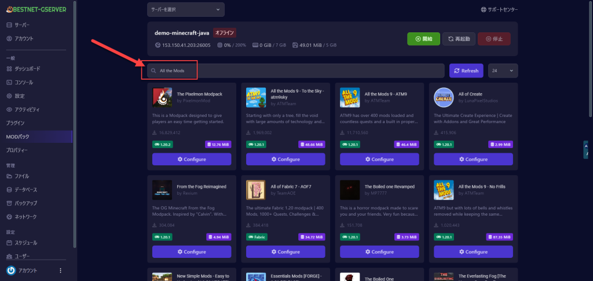Click the 停止 stop button
Image resolution: width=593 pixels, height=281 pixels.
[x=494, y=39]
